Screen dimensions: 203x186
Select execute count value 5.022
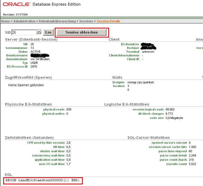click(192, 164)
